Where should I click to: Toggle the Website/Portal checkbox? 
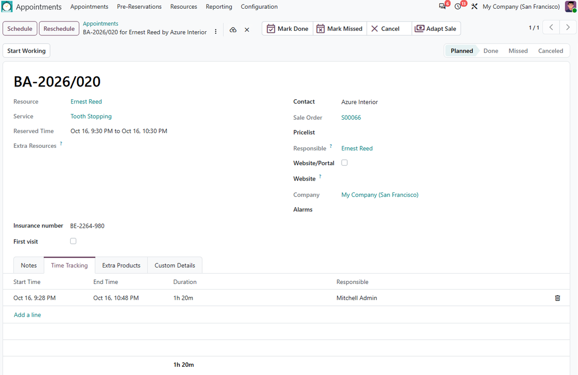[x=344, y=163]
